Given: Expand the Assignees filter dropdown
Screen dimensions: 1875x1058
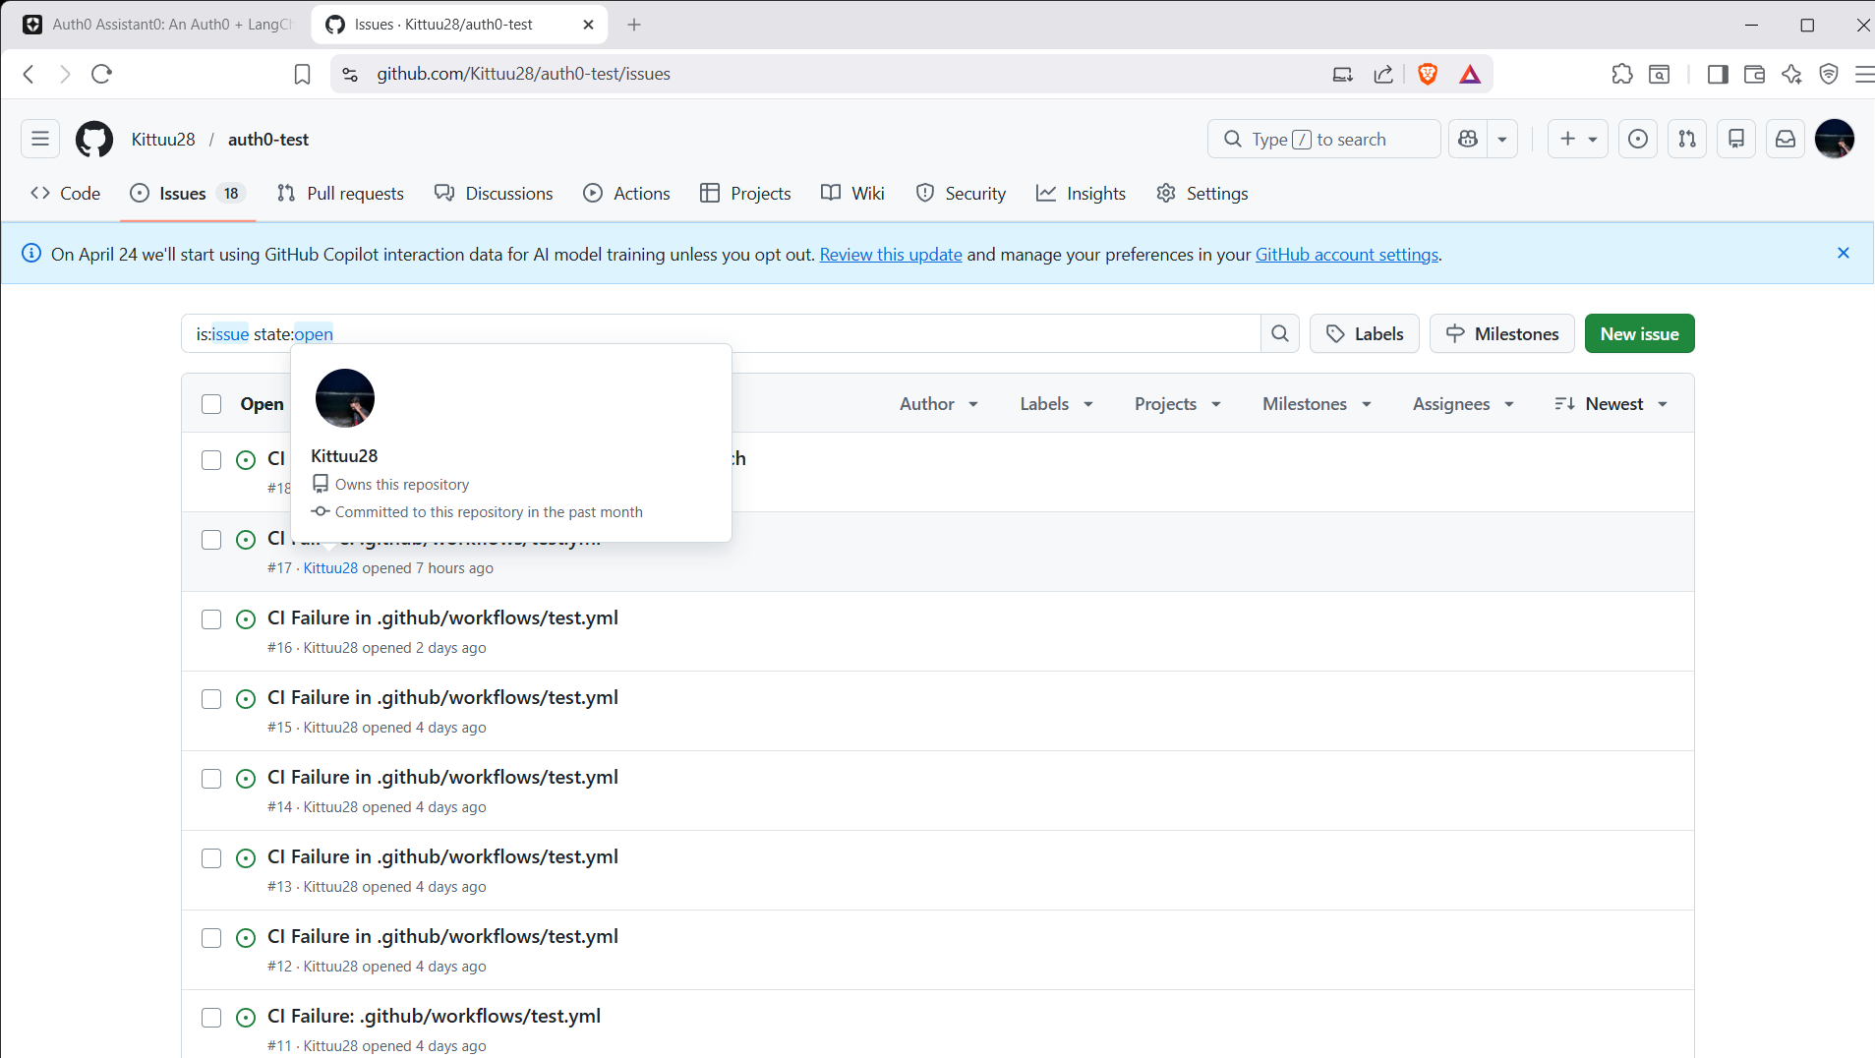Looking at the screenshot, I should 1463,404.
